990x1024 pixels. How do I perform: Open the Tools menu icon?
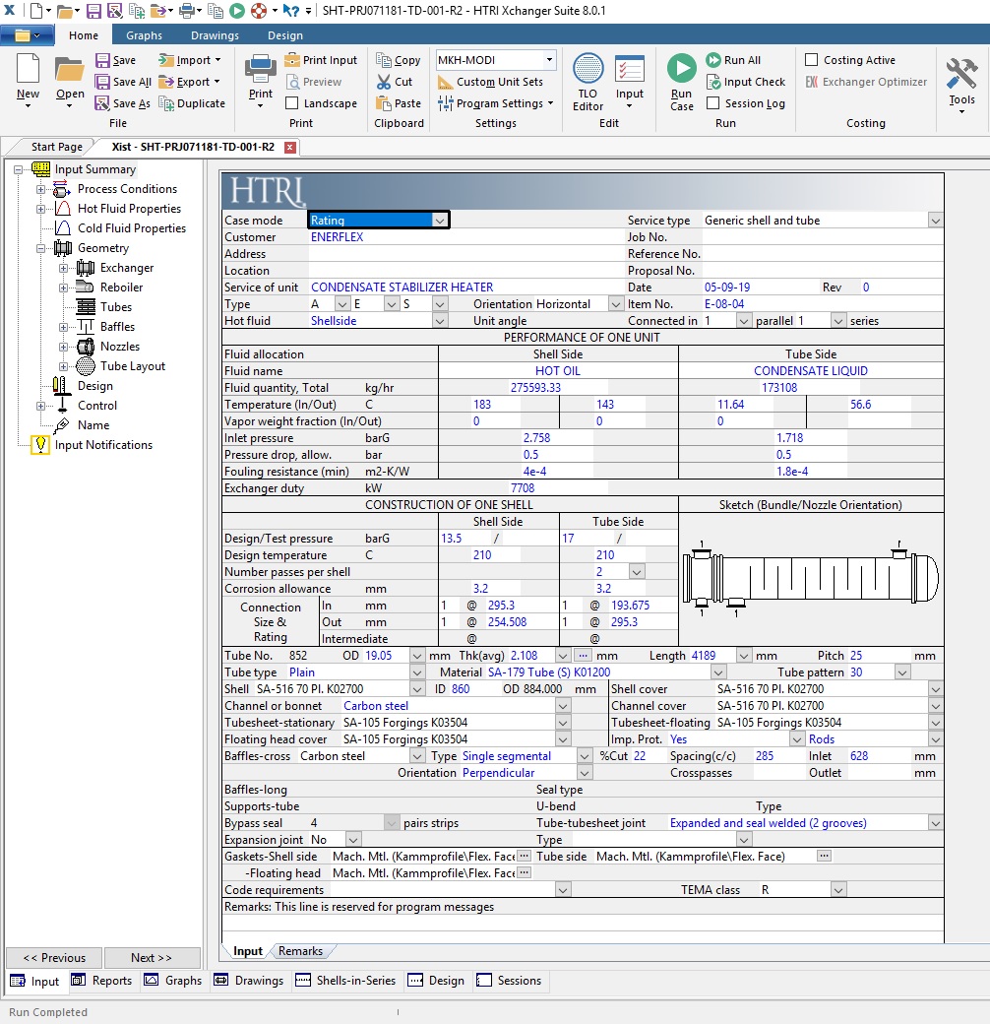click(961, 73)
